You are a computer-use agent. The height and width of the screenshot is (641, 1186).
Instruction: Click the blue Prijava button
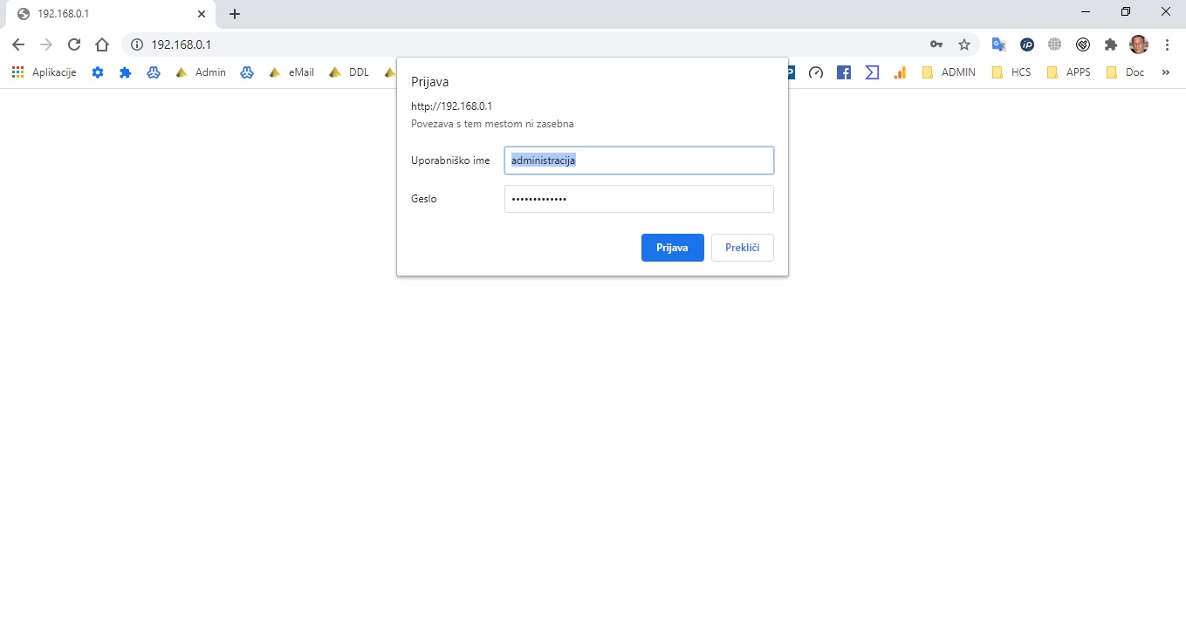tap(673, 248)
